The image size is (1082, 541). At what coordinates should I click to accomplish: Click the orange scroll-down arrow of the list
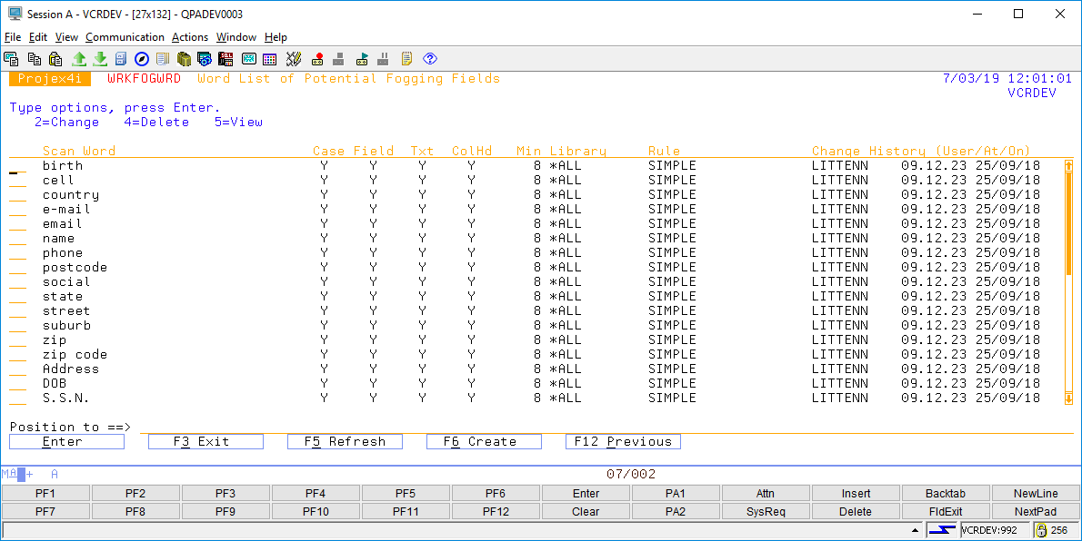coord(1069,398)
